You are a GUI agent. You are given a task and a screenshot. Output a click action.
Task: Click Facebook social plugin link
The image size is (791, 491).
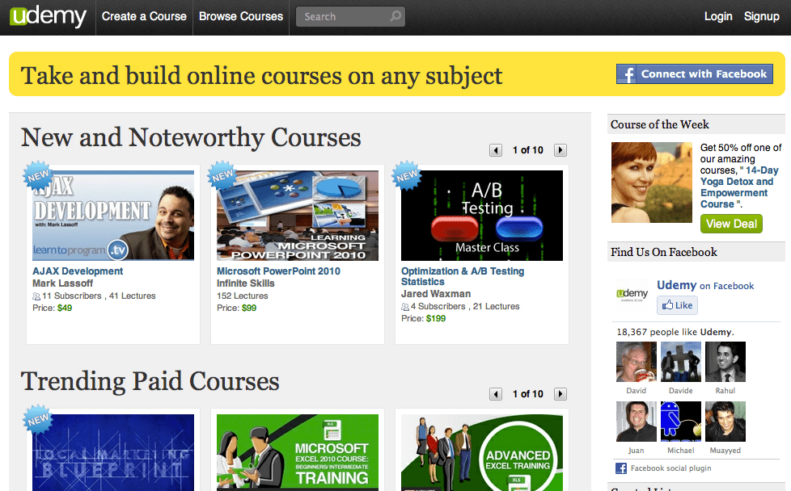coord(671,468)
